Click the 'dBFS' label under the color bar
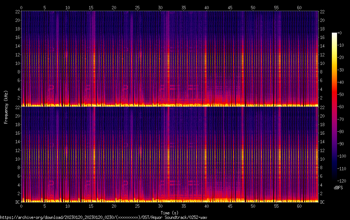The height and width of the screenshot is (220, 350). [338, 188]
